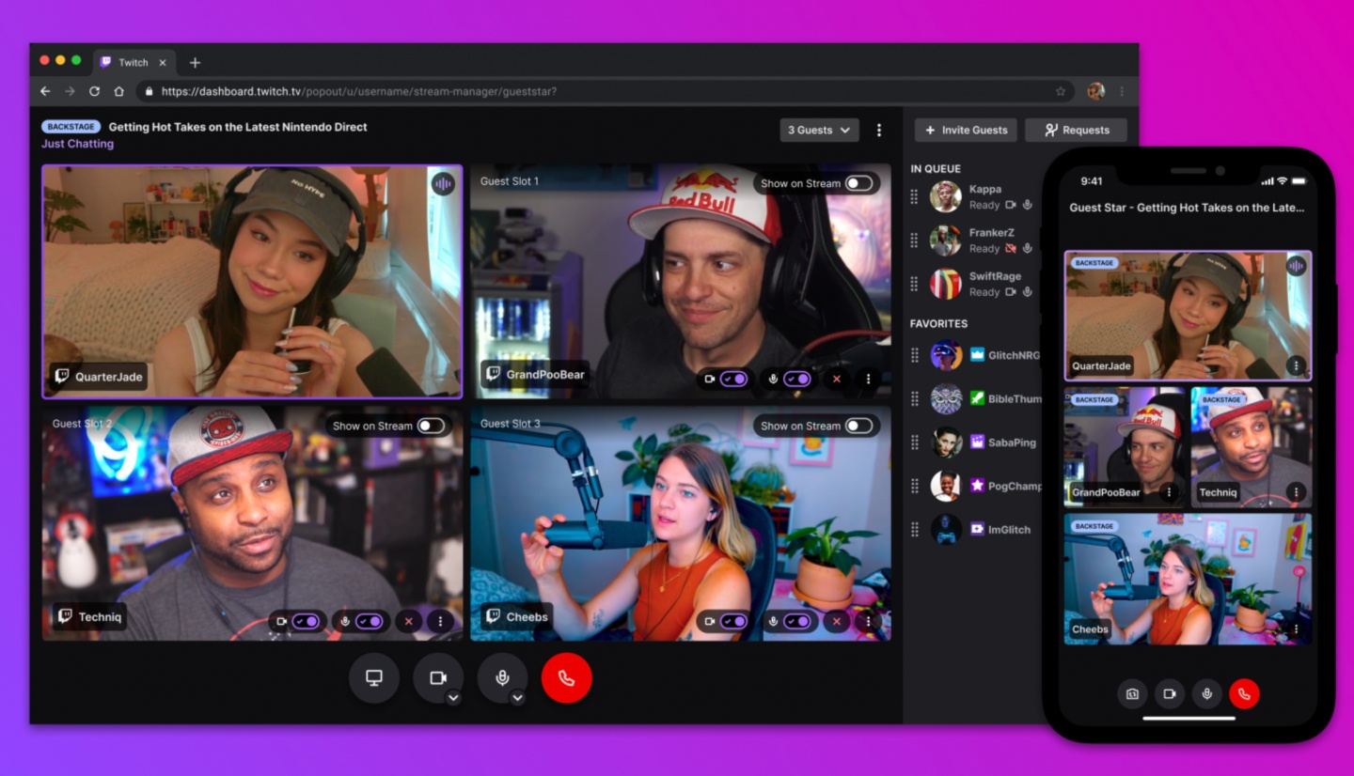Open overflow menu on GrandPooBear's video tile

[867, 379]
